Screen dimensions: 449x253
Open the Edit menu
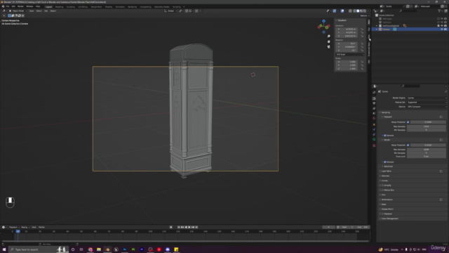(x=13, y=6)
